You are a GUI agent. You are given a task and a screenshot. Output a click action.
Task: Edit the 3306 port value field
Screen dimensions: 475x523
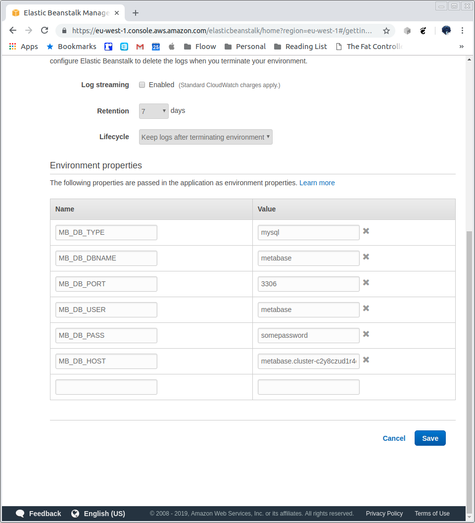coord(309,284)
